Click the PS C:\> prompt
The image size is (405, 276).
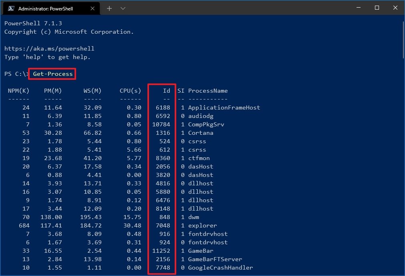tap(17, 74)
